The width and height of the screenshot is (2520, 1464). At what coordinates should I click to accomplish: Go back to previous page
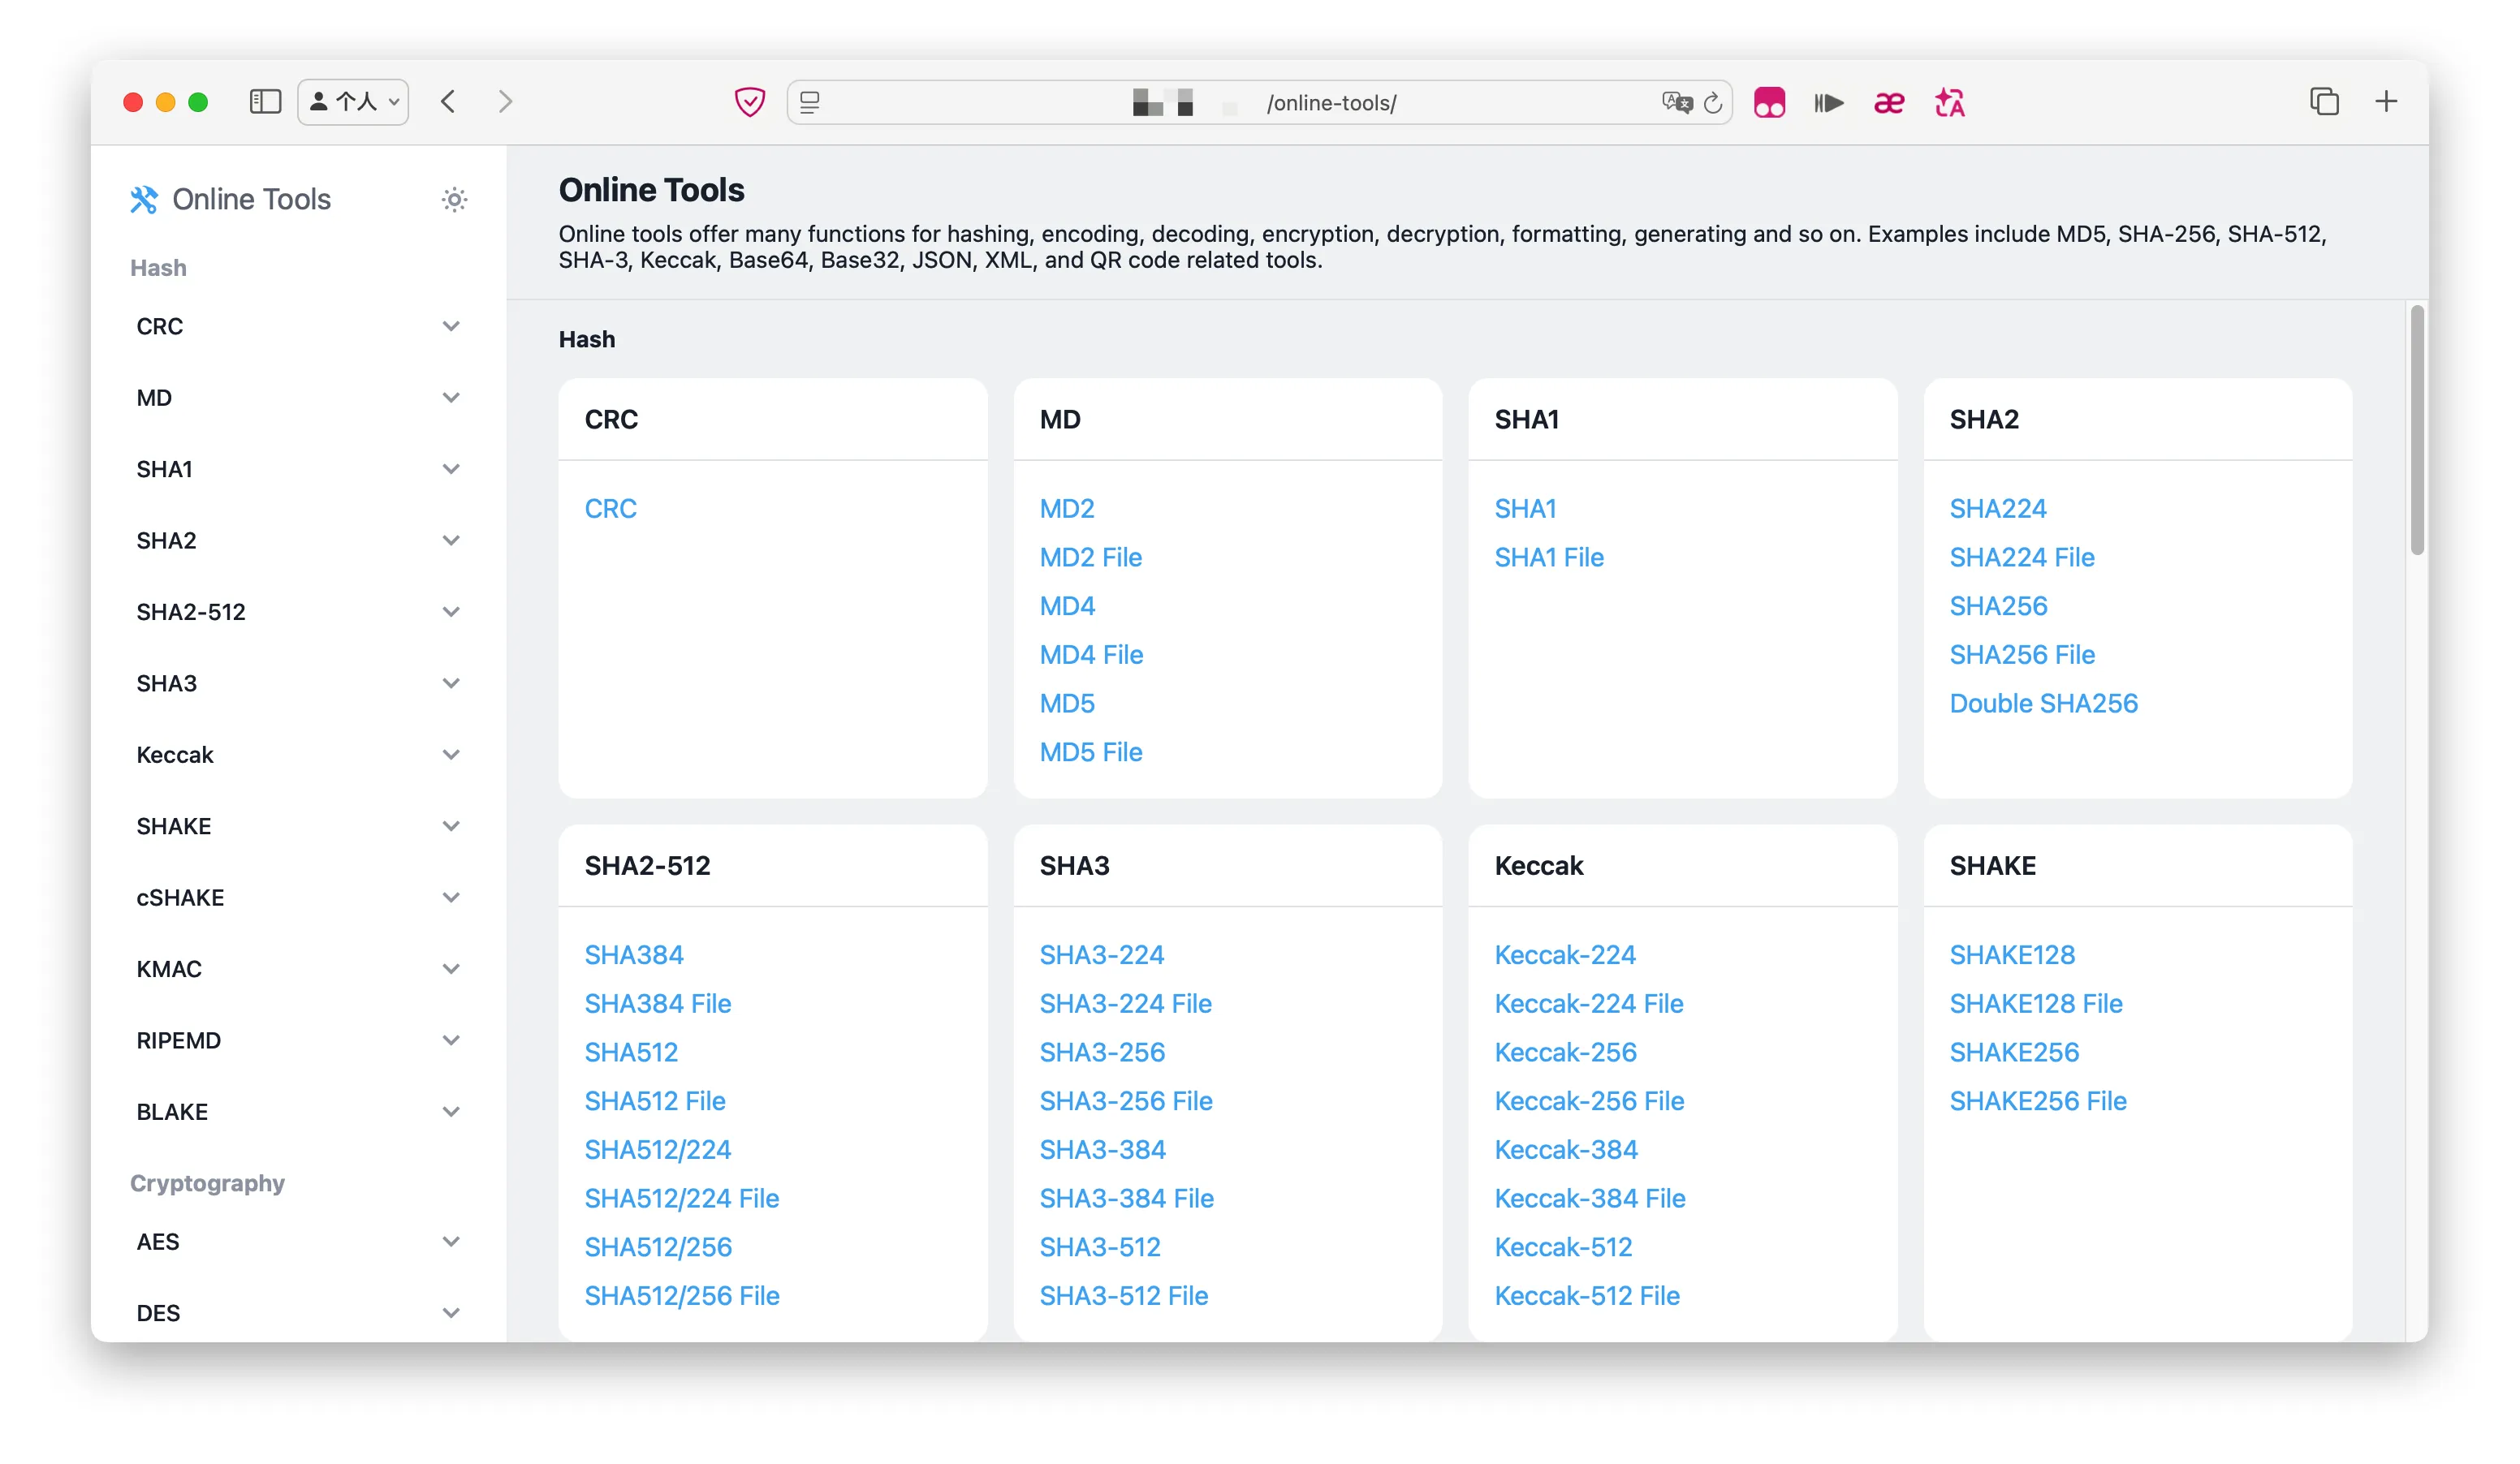tap(448, 102)
